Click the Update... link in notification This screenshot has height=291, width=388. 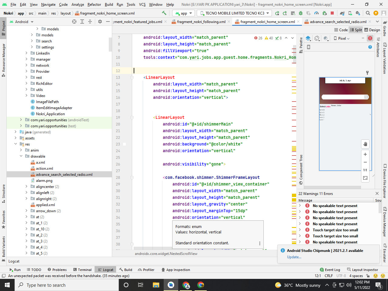(294, 257)
